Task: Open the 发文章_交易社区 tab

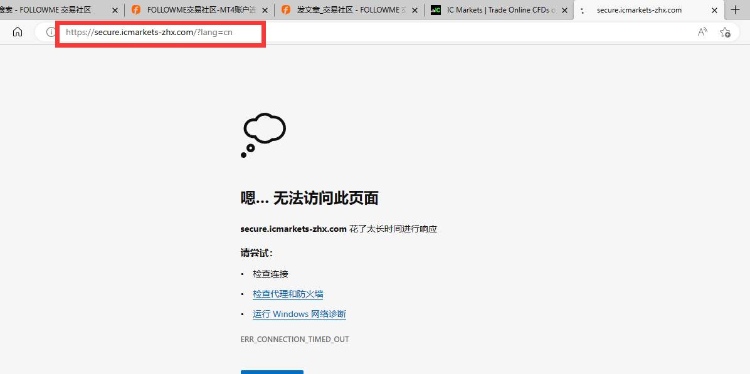Action: 349,10
